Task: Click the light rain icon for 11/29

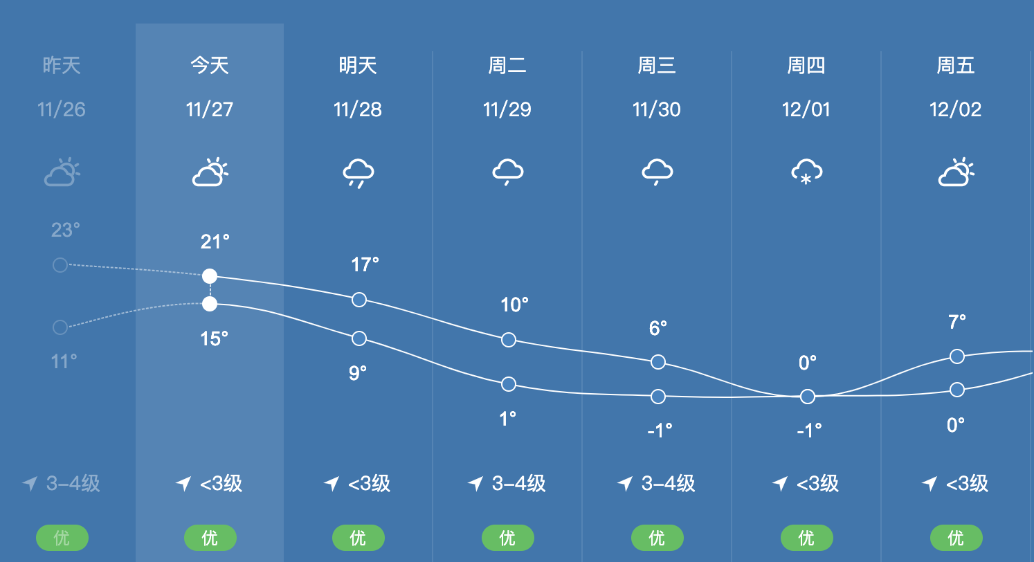Action: point(508,172)
